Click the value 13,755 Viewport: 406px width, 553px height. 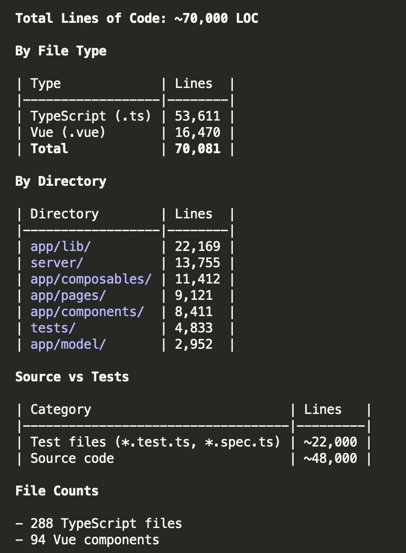(x=198, y=263)
